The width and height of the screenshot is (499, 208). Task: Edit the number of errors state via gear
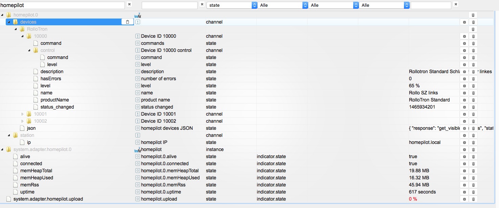pyautogui.click(x=464, y=79)
